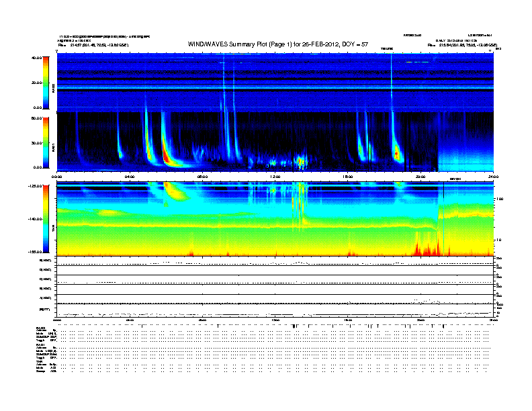The height and width of the screenshot is (411, 532).
Task: Click 12:00 label under RAD1 spectrogram
Action: (x=275, y=177)
